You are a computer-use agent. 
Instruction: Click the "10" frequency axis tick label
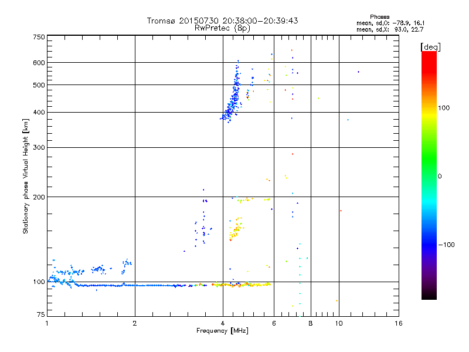click(339, 323)
